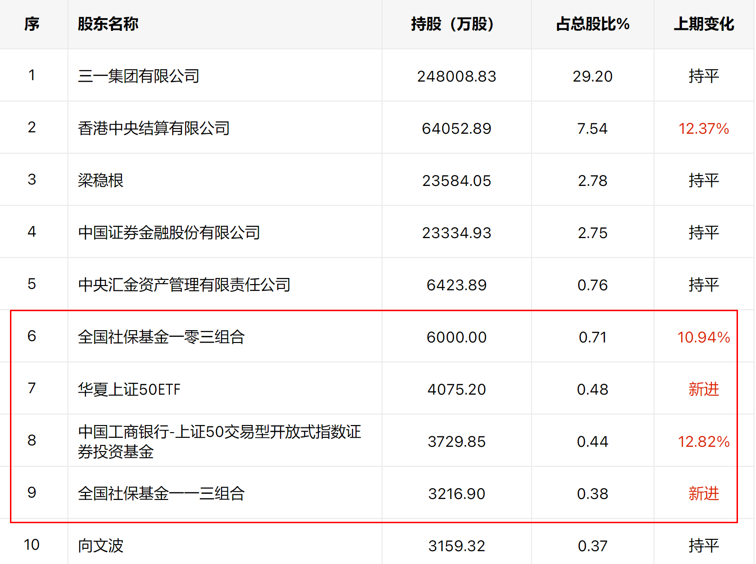
Task: Click the red 12.37% change value
Action: (704, 129)
